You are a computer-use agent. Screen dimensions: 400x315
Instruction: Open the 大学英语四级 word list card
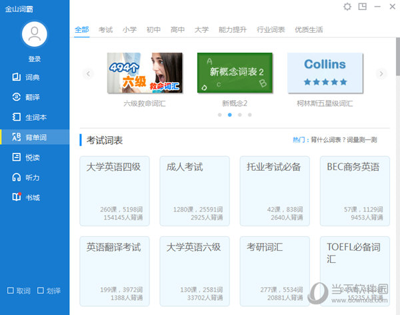pyautogui.click(x=115, y=191)
